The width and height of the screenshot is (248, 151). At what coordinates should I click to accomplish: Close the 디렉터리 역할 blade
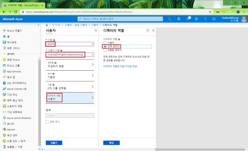pyautogui.click(x=153, y=30)
